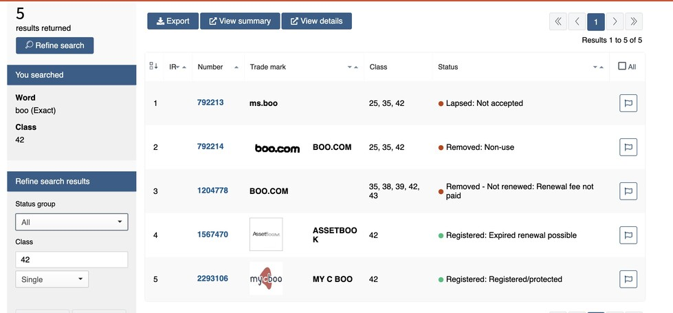Sort Status column ascending
The image size is (673, 313).
(x=602, y=67)
